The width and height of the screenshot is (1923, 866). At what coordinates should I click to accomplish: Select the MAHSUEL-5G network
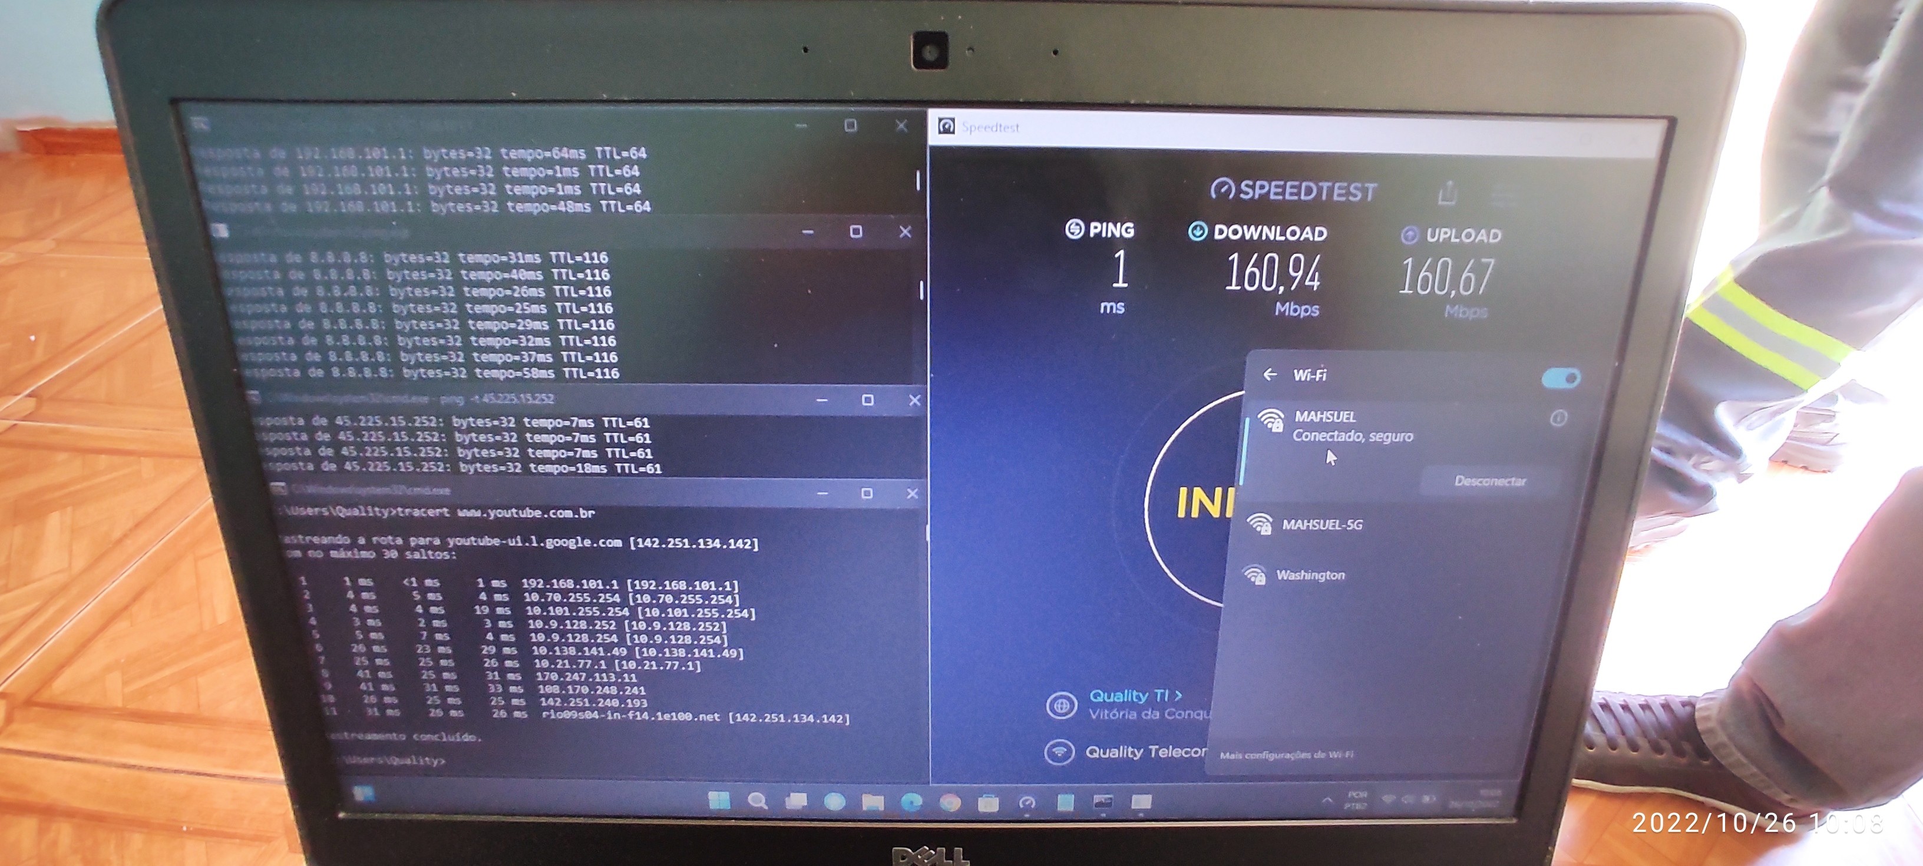[x=1321, y=525]
